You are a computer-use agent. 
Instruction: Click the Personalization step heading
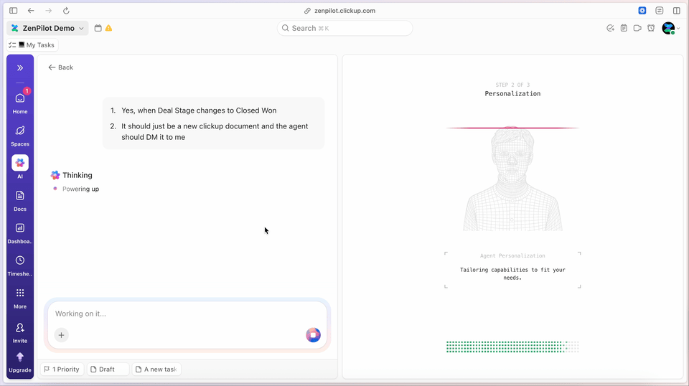[512, 93]
